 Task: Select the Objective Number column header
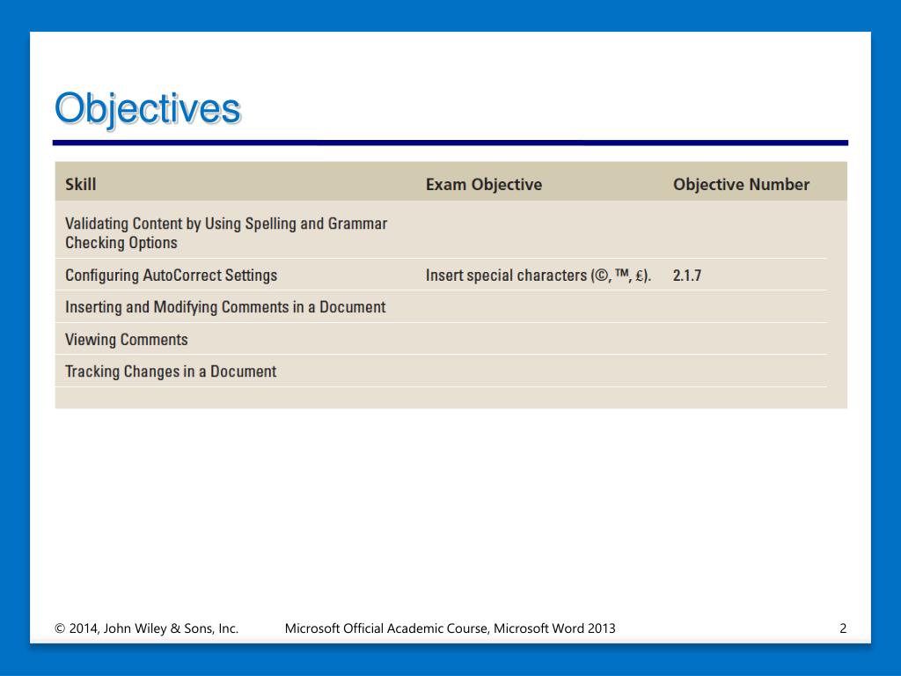(741, 185)
